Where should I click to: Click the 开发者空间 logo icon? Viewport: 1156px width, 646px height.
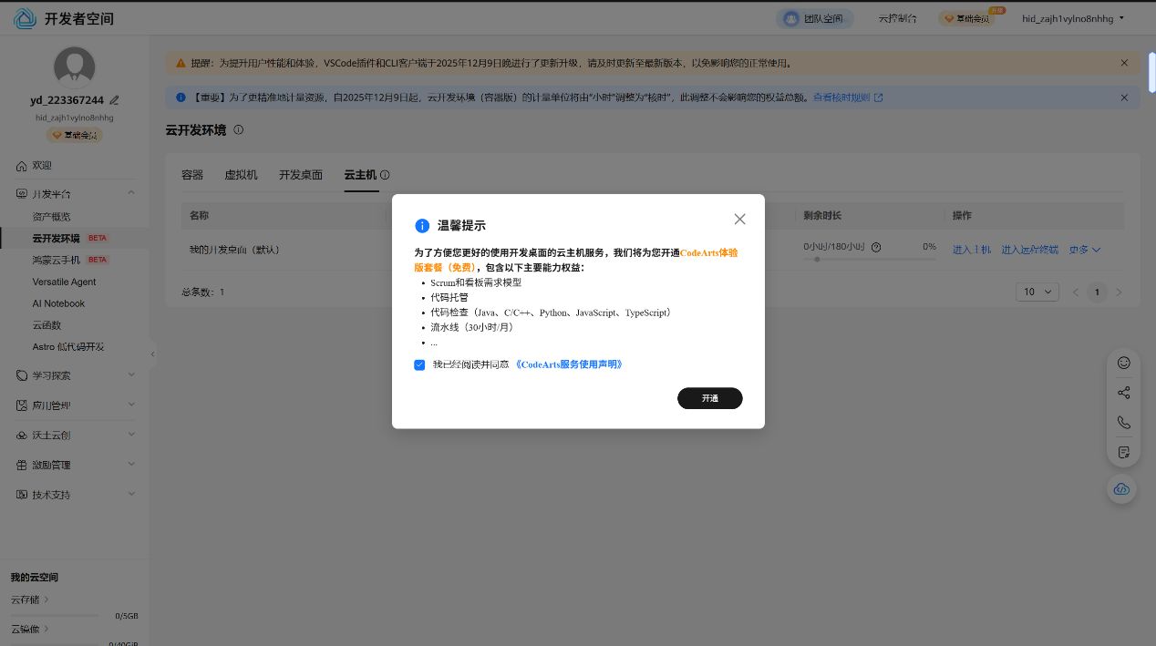click(x=26, y=18)
